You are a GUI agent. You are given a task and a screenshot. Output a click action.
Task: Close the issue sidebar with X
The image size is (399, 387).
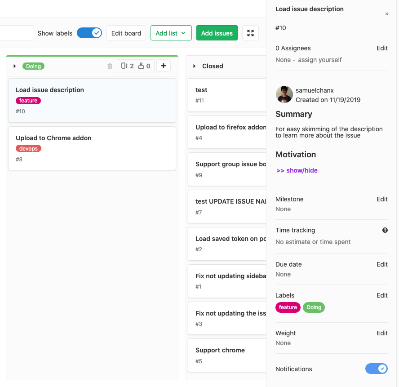pyautogui.click(x=386, y=14)
